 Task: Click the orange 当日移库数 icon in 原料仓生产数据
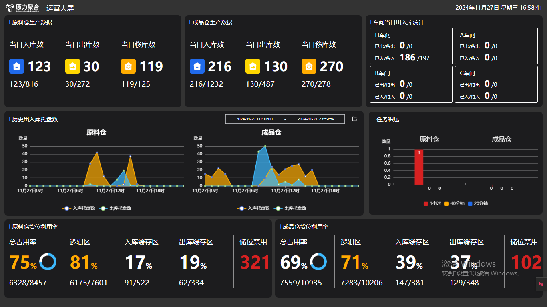pos(129,66)
